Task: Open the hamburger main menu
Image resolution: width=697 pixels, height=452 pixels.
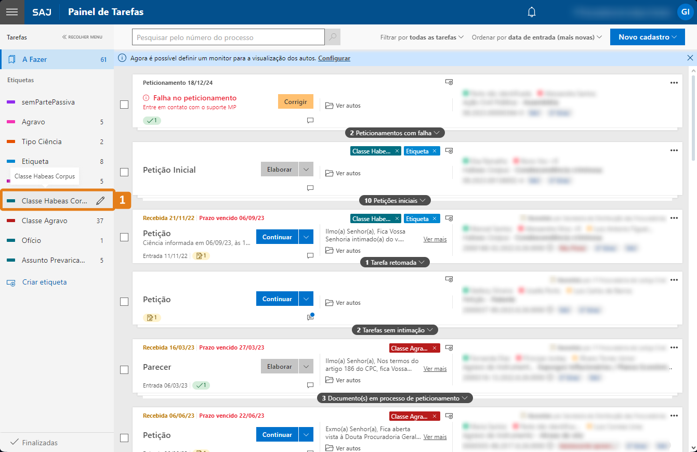Action: (12, 12)
